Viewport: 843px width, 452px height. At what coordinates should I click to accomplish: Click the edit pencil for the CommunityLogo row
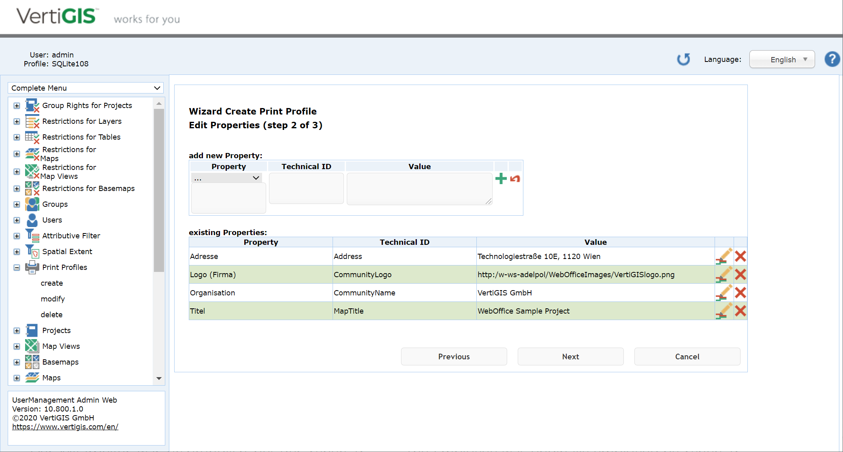724,274
